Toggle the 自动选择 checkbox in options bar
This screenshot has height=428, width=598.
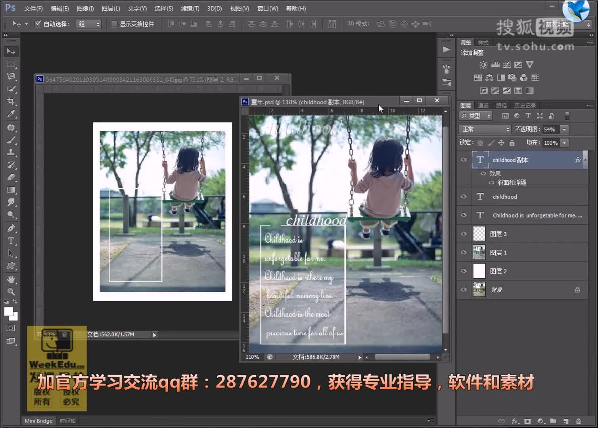38,24
